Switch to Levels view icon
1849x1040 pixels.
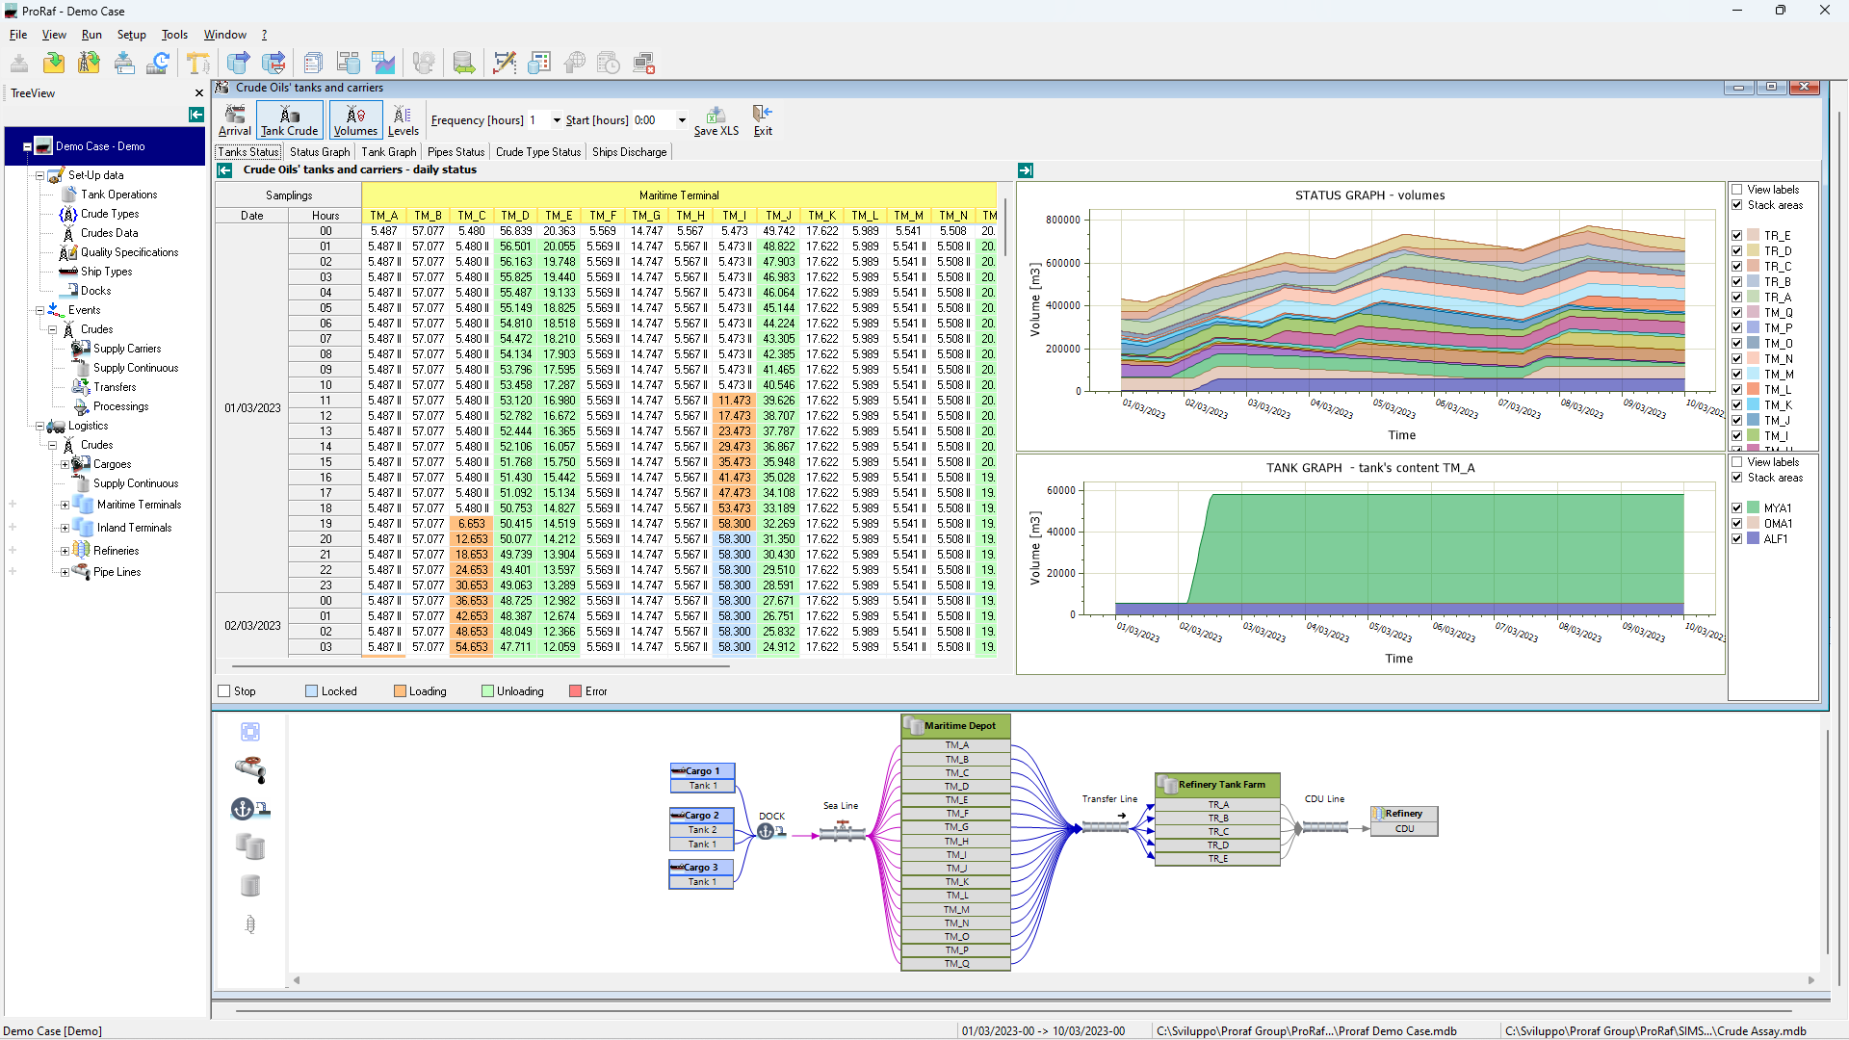pos(403,120)
